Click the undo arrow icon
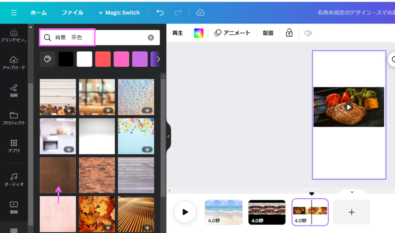The image size is (395, 233). [x=160, y=13]
